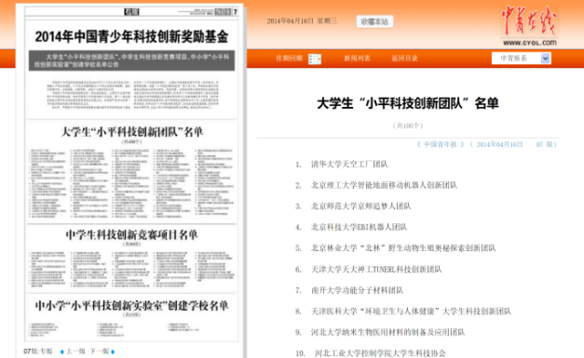Click the （共100个） subtitle under the article title
Screen dimensions: 584x358
pos(408,126)
